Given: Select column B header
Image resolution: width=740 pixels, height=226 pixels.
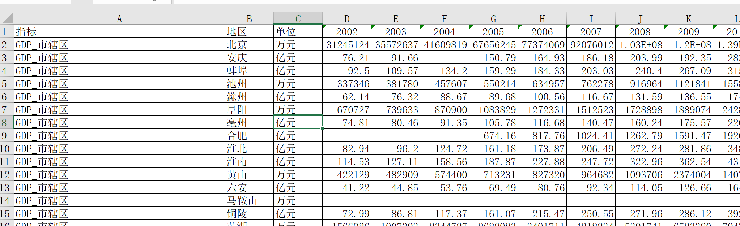Looking at the screenshot, I should [249, 18].
